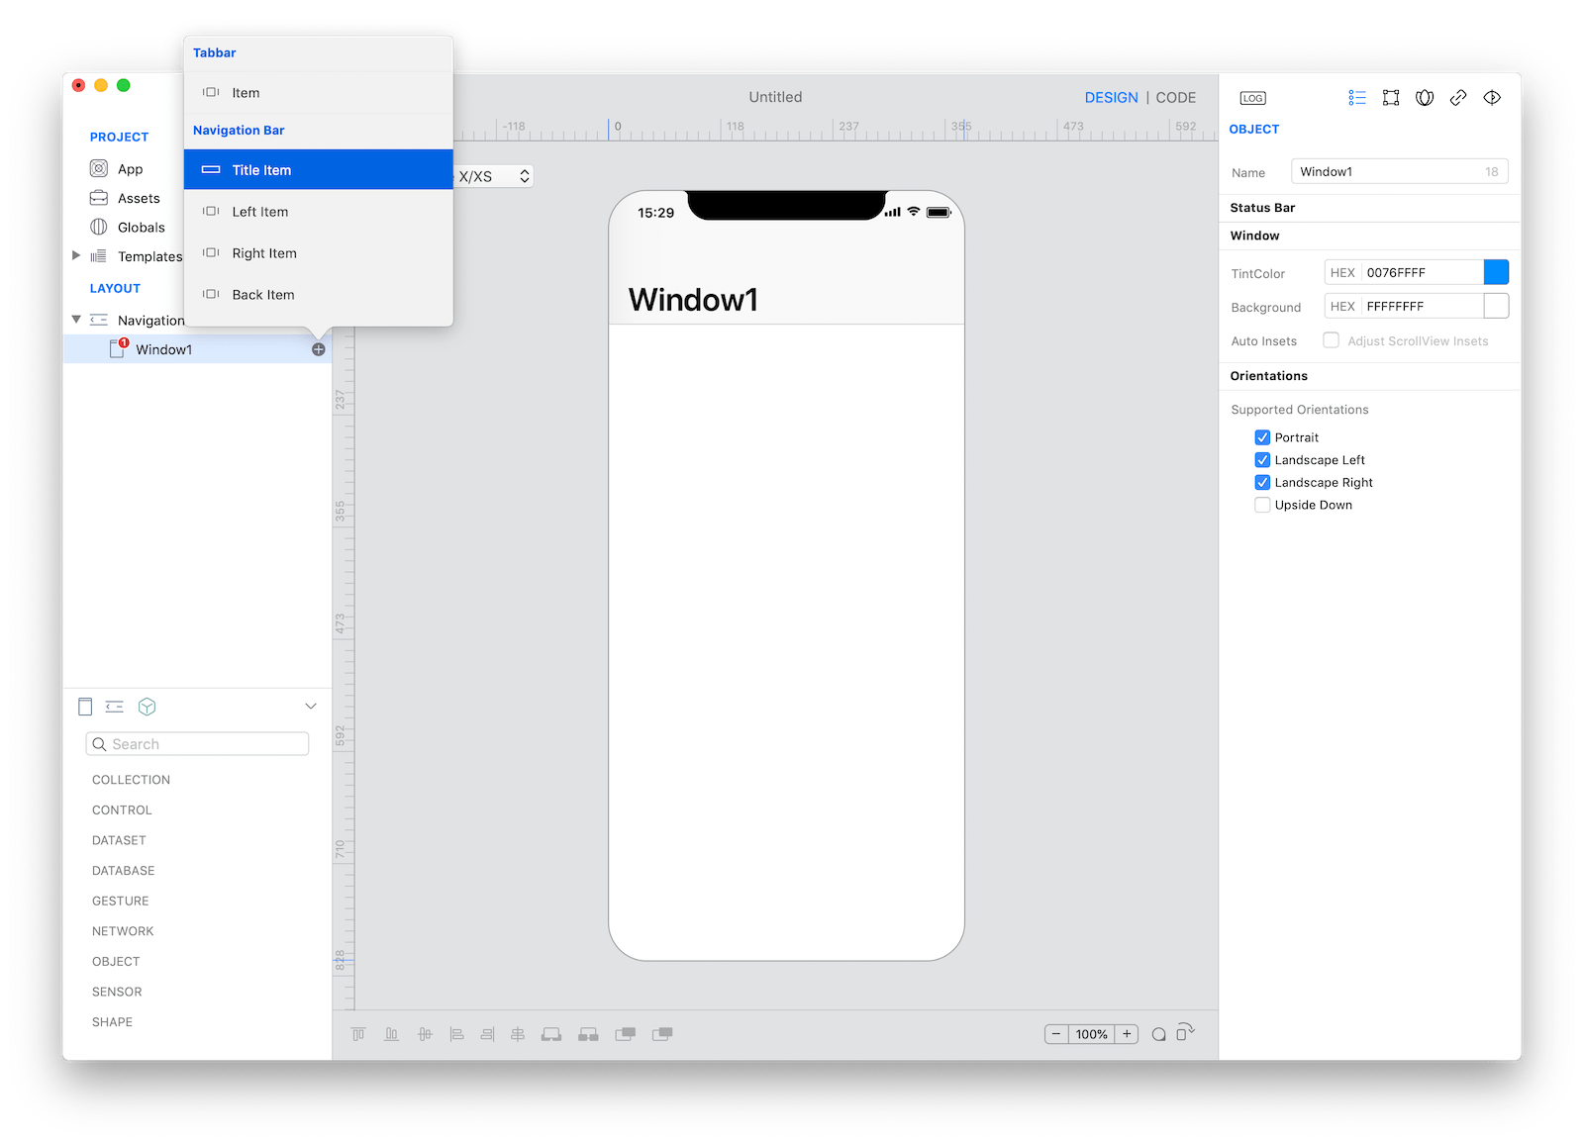Choose Item under Tabbar
Screen dimensions: 1584x1143
[319, 93]
